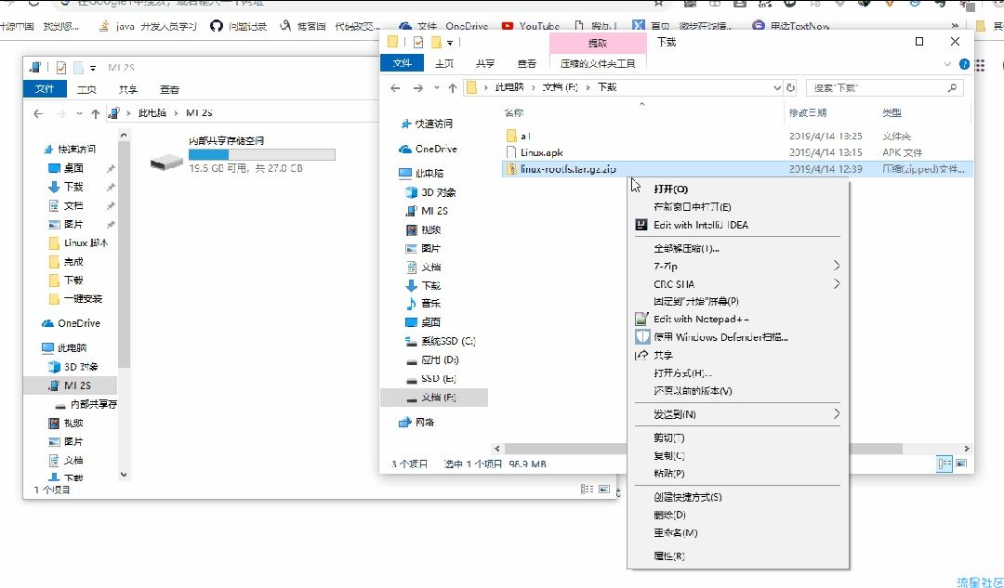Choose 复制(C) from context menu

(x=737, y=455)
